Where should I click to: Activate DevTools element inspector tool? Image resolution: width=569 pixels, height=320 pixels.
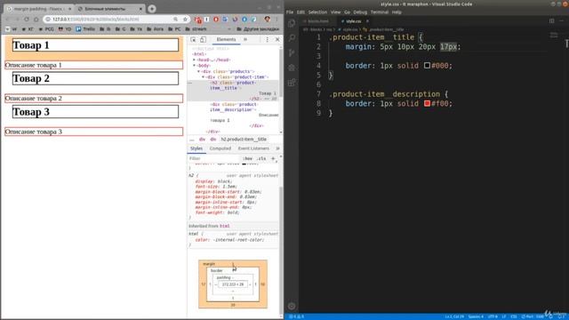[193, 39]
